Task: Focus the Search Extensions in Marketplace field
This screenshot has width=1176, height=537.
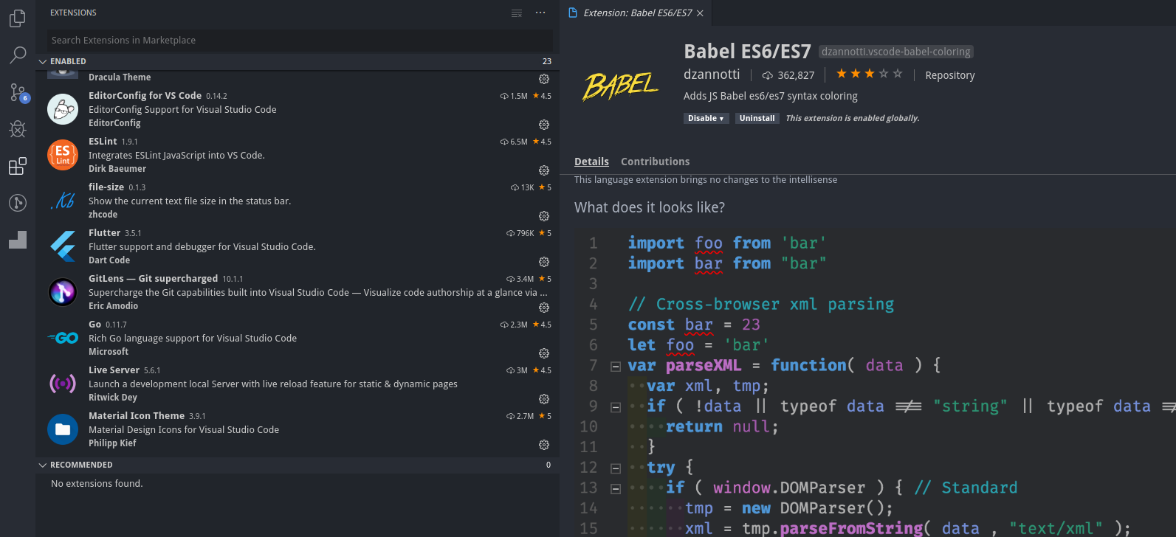Action: click(300, 41)
